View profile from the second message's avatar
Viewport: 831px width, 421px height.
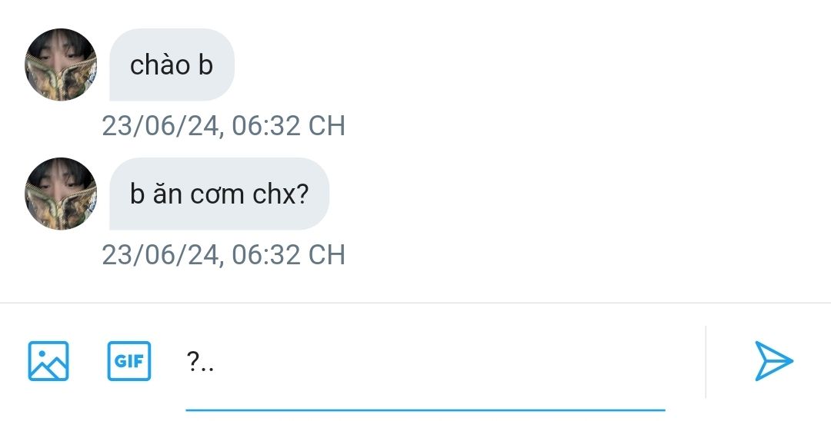click(x=61, y=194)
